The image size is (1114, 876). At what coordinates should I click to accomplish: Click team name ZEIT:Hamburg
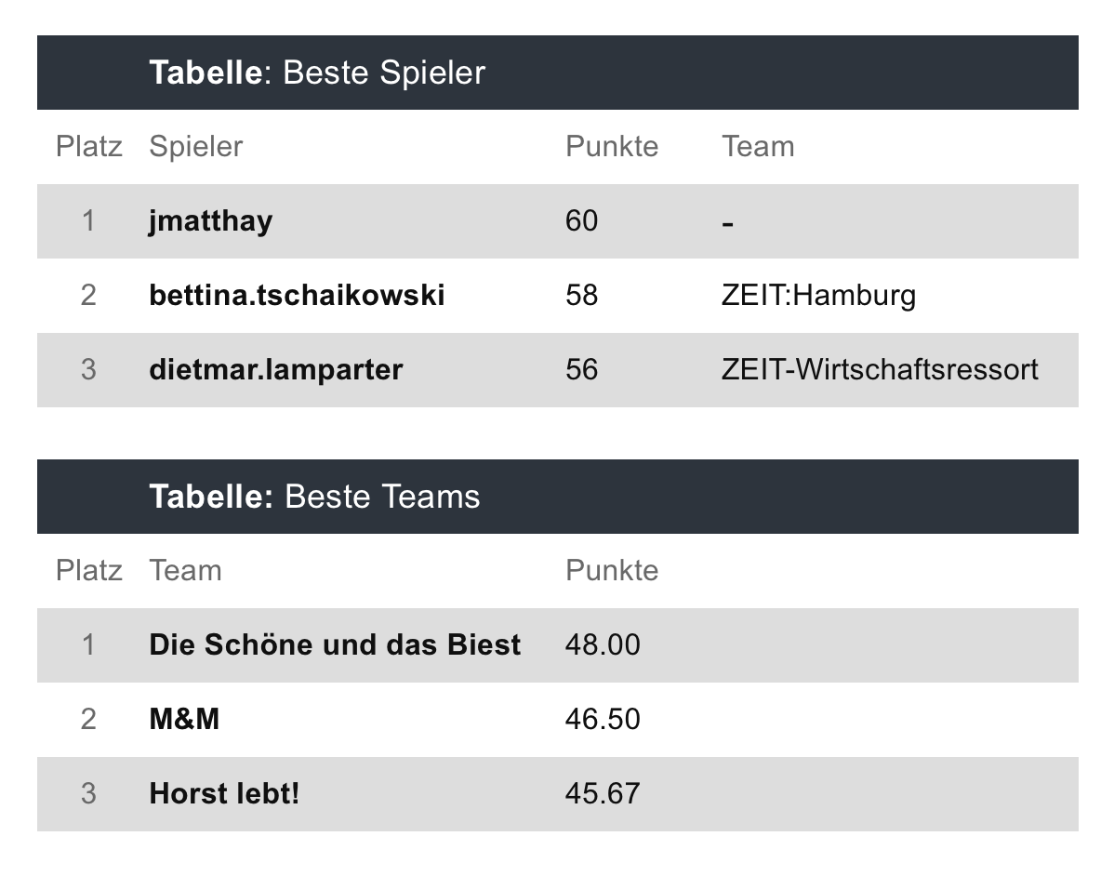(x=818, y=296)
